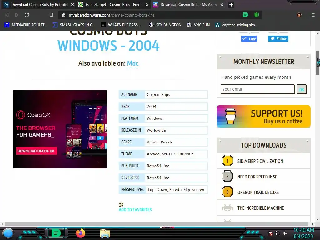Viewport: 320px width, 240px height.
Task: Click vertical scrollbar down arrow
Action: click(x=318, y=220)
